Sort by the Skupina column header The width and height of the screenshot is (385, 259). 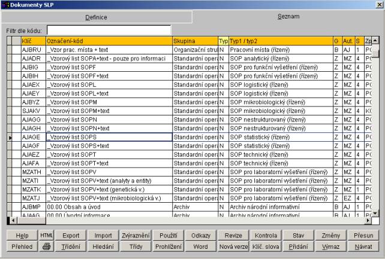[194, 41]
